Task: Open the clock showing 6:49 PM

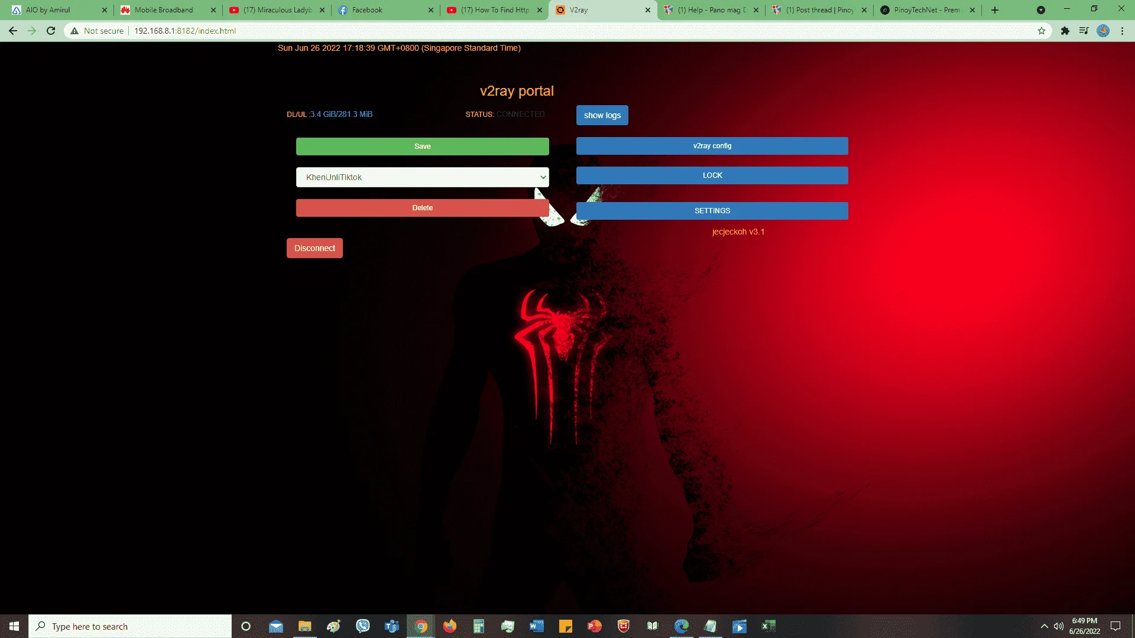Action: point(1084,626)
